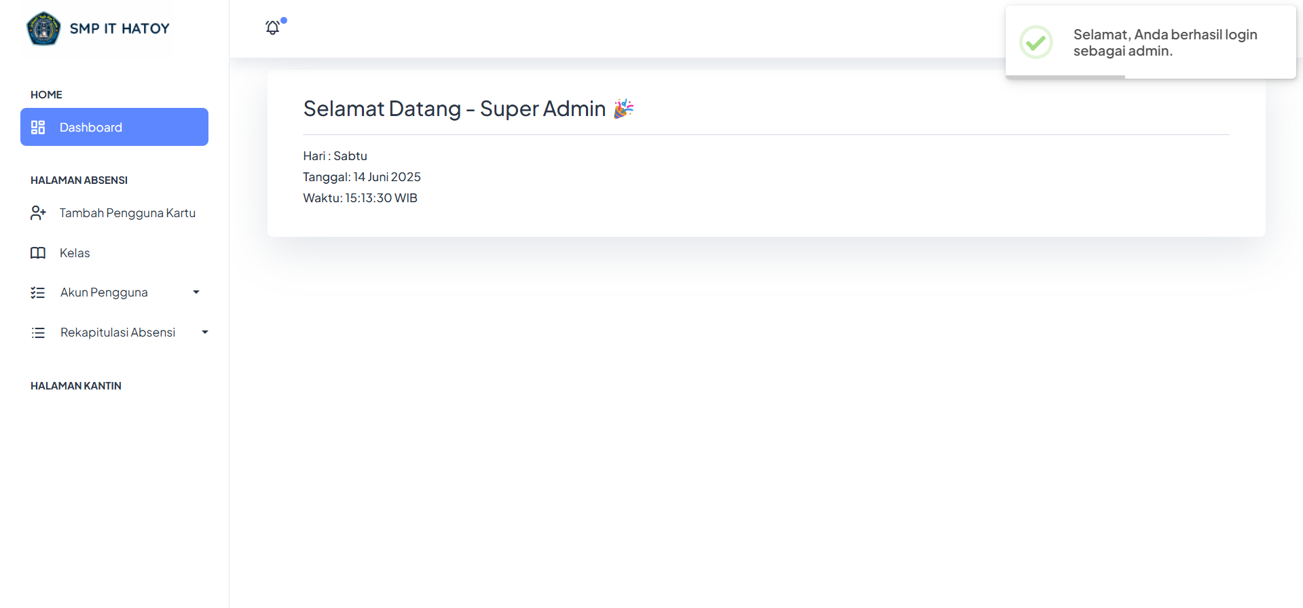Click the add-user icon for Tambah Pengguna Kartu
The image size is (1303, 608).
point(38,213)
